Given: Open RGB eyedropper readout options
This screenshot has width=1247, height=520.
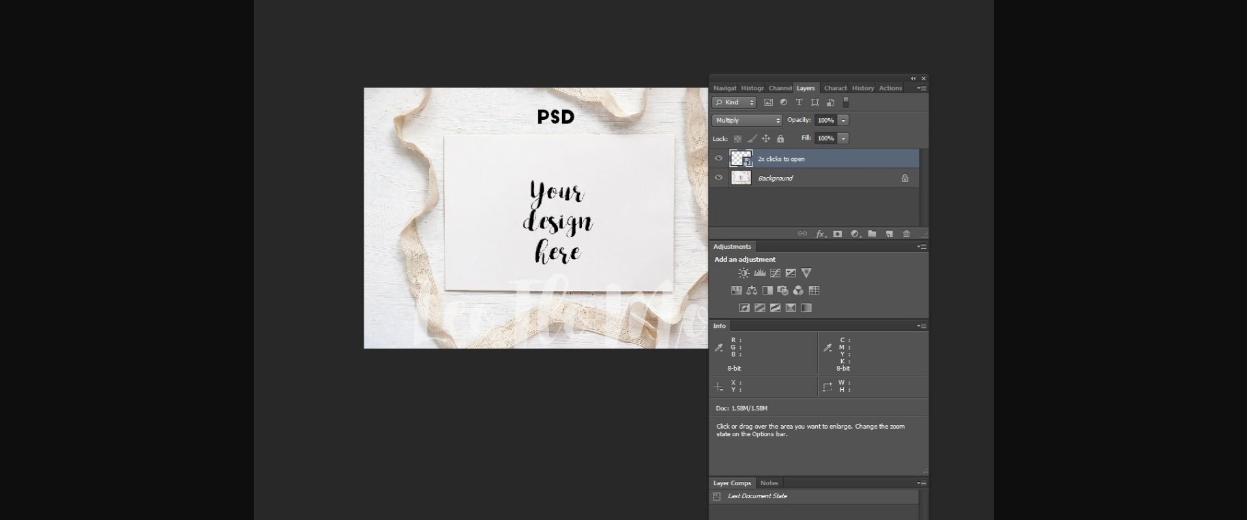Looking at the screenshot, I should coord(719,348).
